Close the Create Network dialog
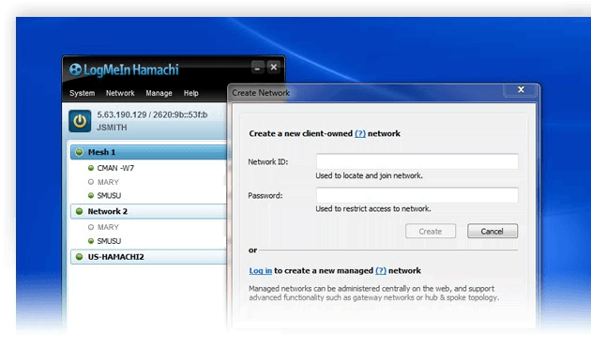 [x=521, y=90]
